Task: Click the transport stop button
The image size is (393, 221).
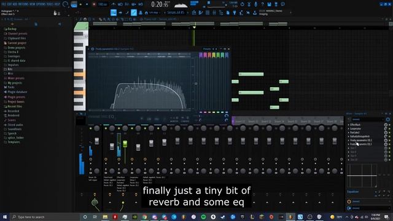Action: pos(87,4)
